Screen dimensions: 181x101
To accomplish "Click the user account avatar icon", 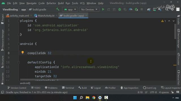I will tap(178, 9).
